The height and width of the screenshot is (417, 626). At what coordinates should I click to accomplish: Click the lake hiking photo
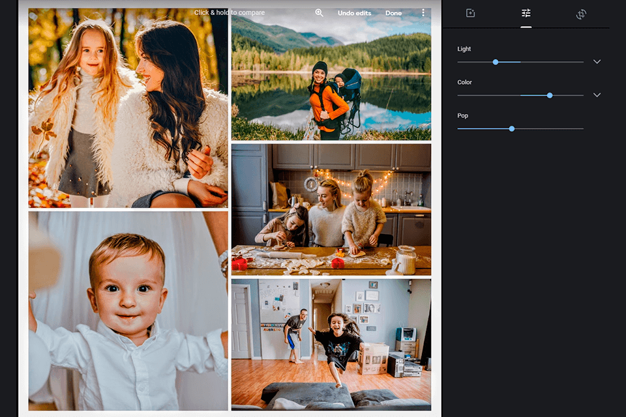pyautogui.click(x=331, y=74)
